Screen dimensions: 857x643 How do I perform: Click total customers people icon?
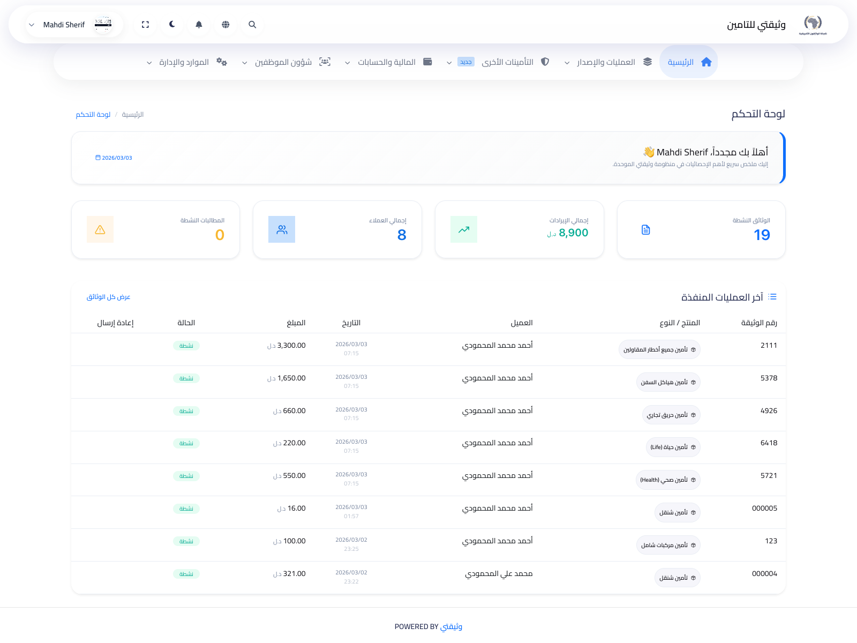click(282, 230)
